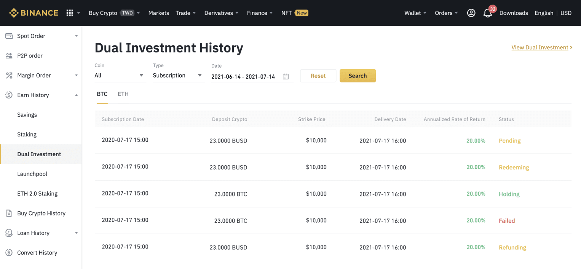Click the Reset button

(318, 76)
